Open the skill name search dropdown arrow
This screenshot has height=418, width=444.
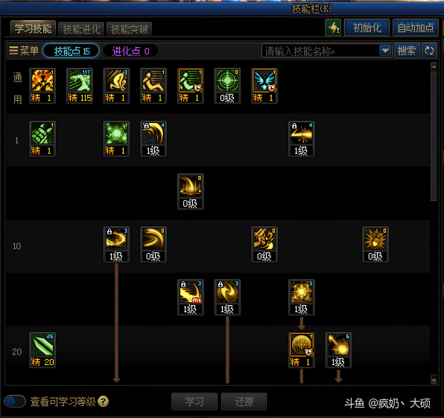(x=385, y=51)
